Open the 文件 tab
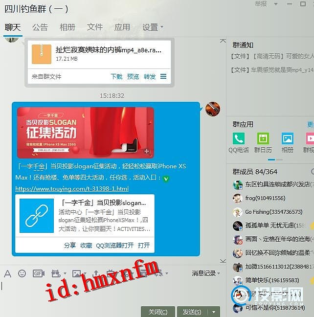Viewport: 314px width, 317px height. point(94,27)
